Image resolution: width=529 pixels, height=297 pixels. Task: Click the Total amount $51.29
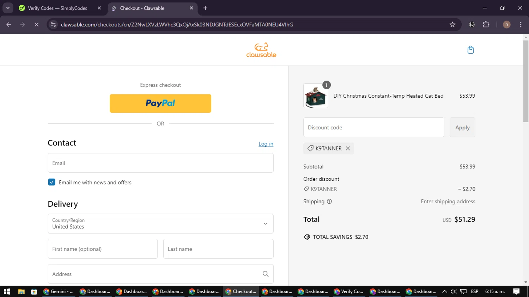click(464, 219)
